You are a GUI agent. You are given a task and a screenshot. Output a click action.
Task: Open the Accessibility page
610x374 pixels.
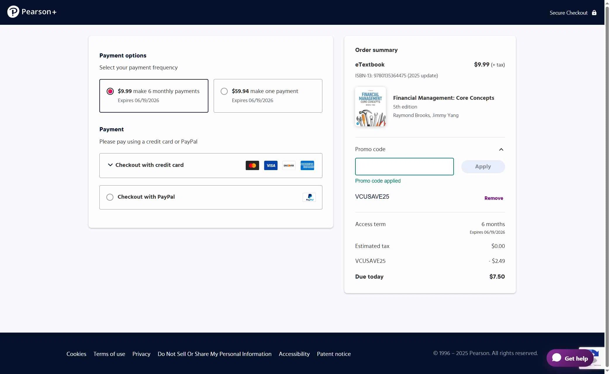tap(294, 354)
